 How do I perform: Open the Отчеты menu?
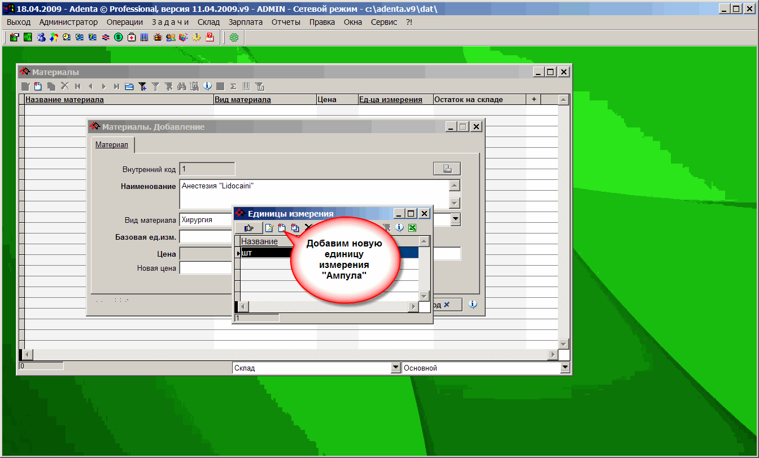286,22
